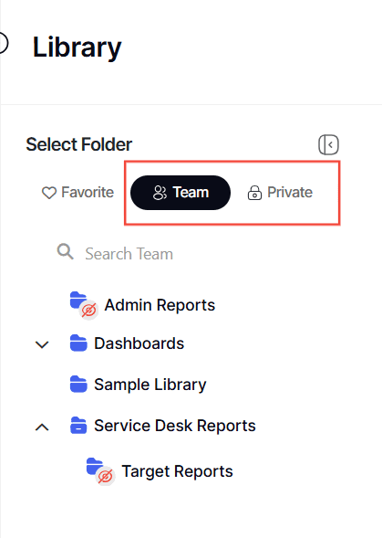
Task: Switch to the Favorite tab
Action: pos(77,193)
